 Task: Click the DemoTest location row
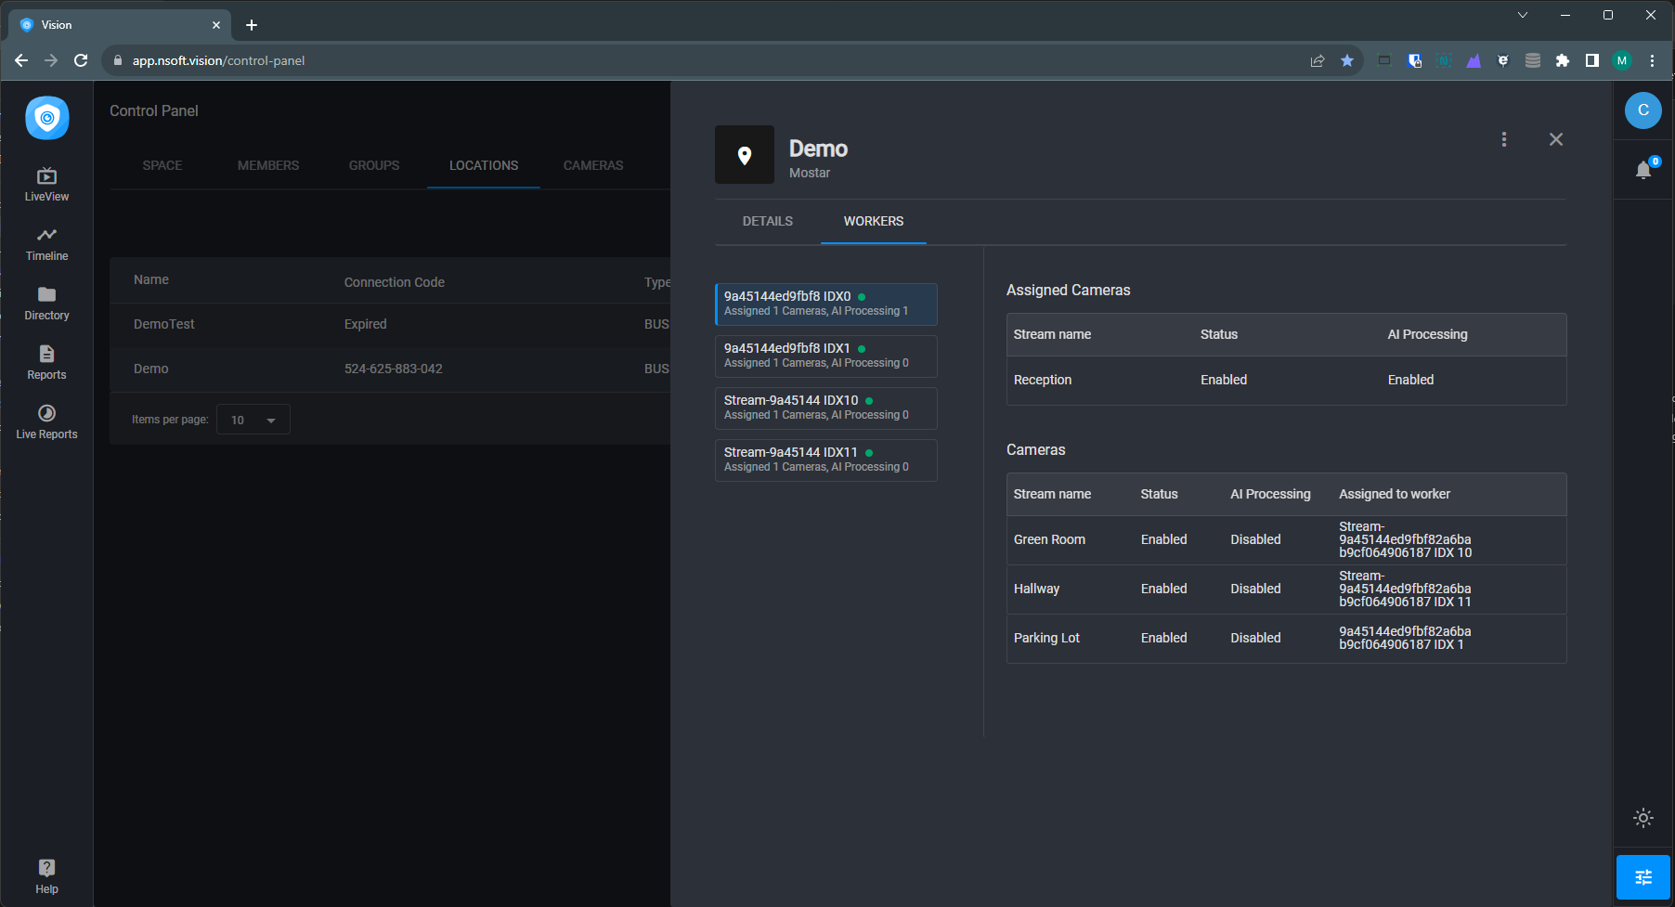coord(390,324)
